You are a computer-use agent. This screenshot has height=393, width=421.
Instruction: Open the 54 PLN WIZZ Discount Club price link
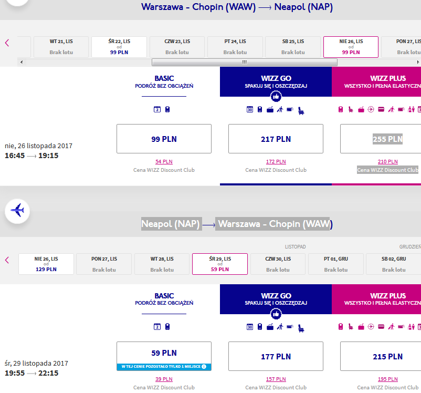coord(164,161)
